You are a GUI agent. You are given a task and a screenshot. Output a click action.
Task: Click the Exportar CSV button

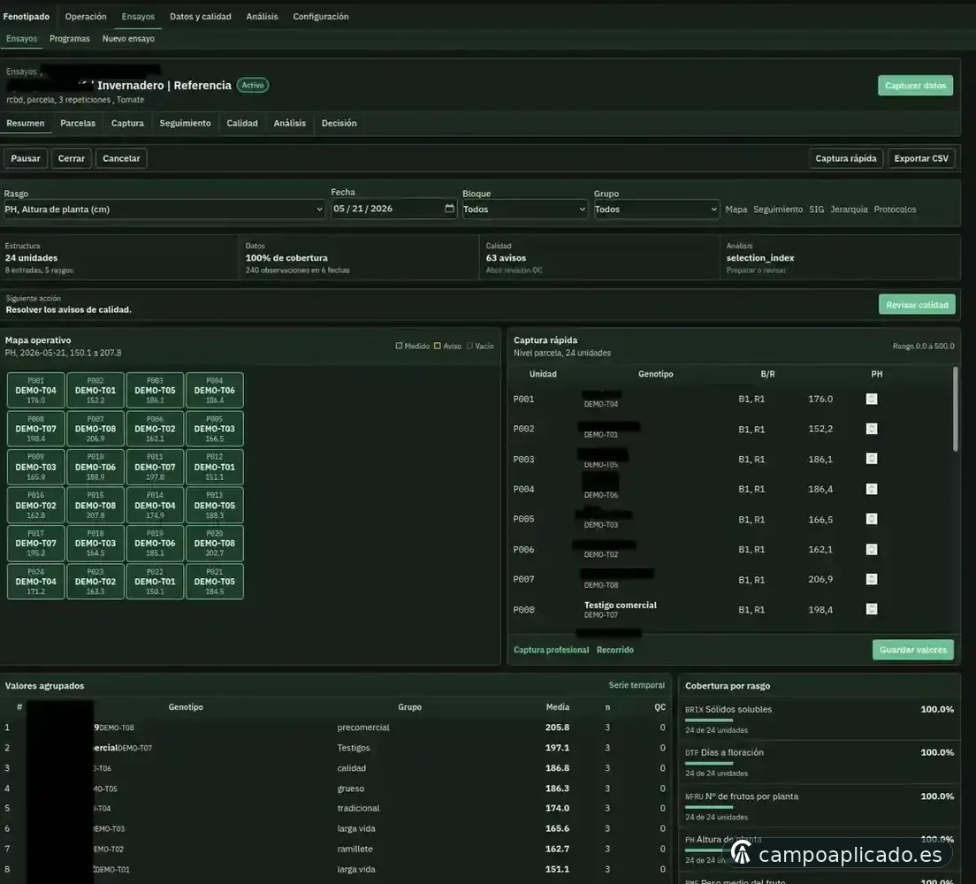pos(921,158)
